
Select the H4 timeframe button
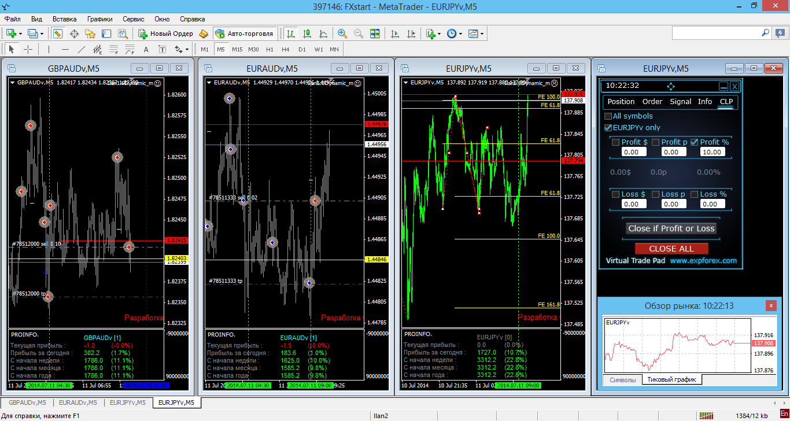click(286, 49)
